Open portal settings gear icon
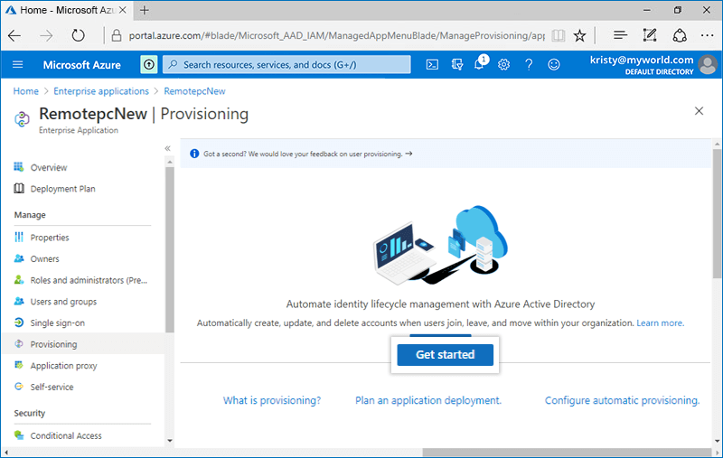Viewport: 723px width, 458px height. point(503,65)
